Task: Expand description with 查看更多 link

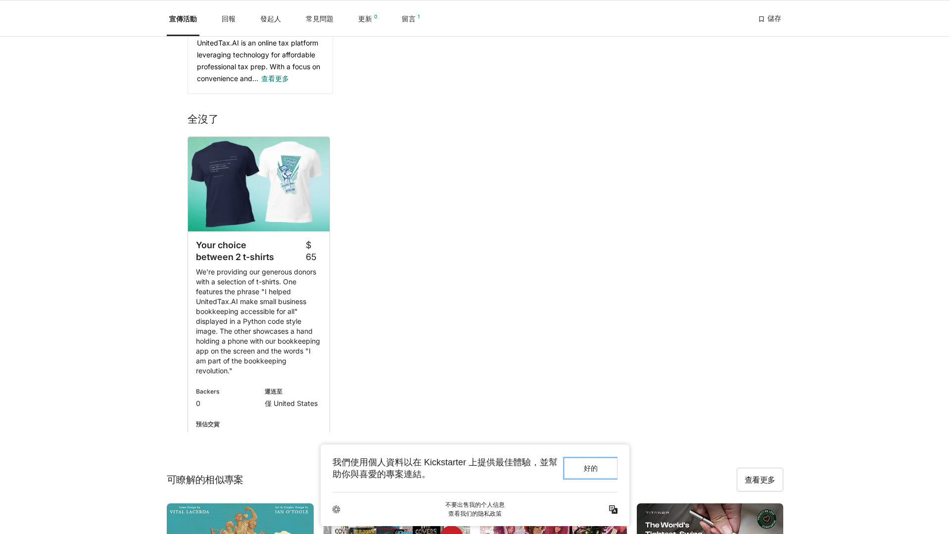Action: [x=275, y=79]
